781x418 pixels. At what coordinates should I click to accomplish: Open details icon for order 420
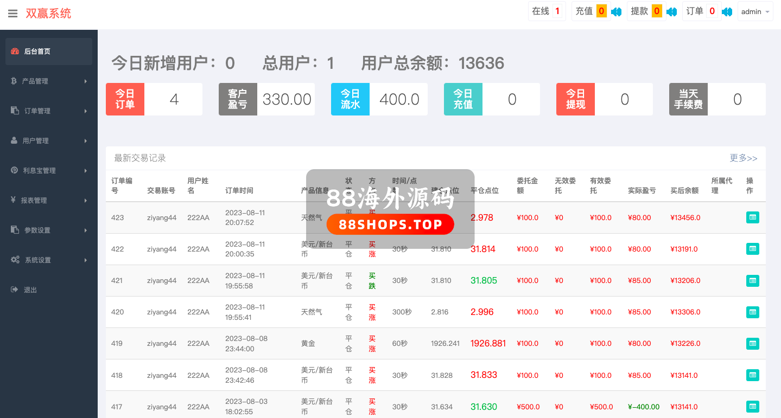tap(752, 312)
